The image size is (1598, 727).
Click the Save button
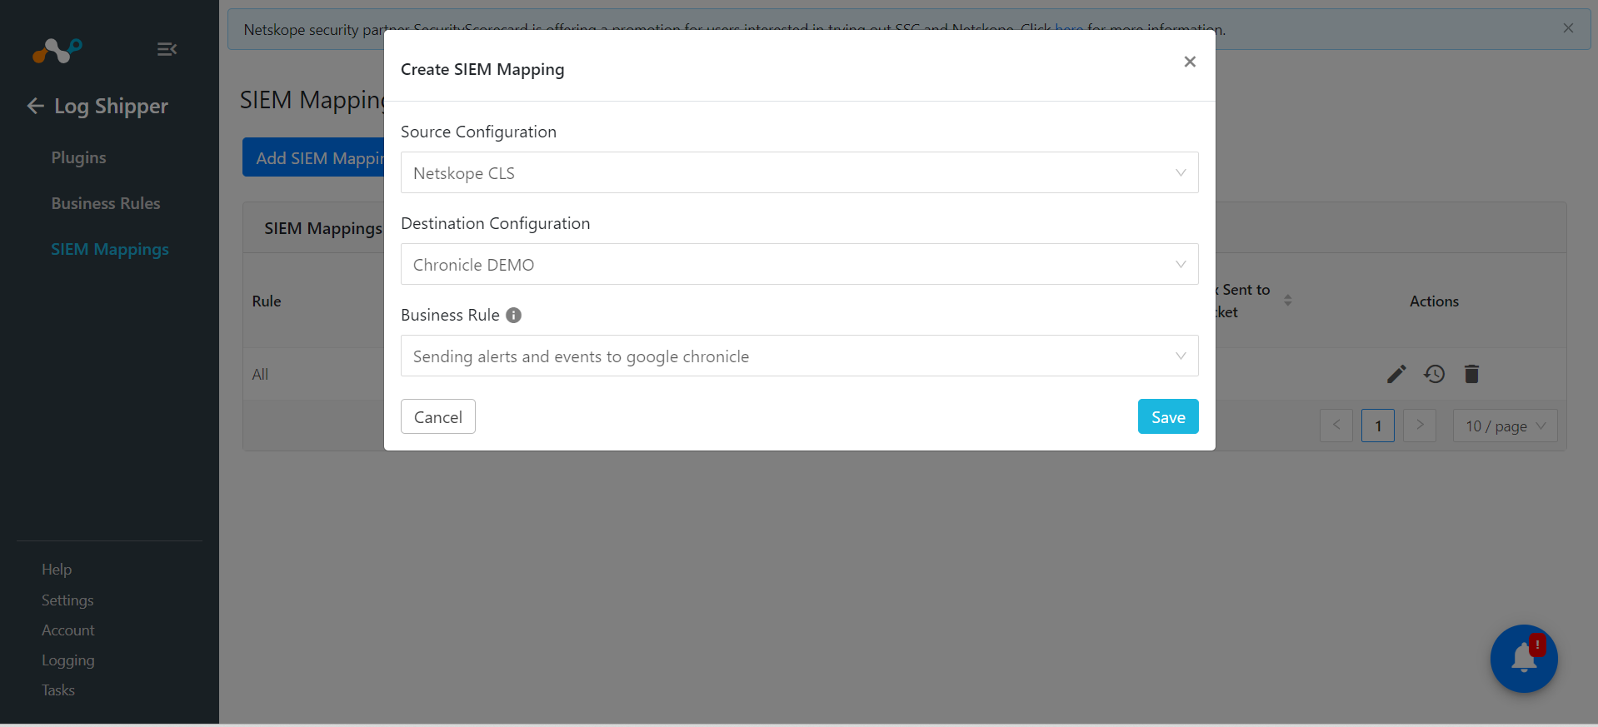point(1168,416)
